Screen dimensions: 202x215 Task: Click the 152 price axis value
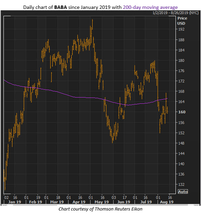(x=181, y=133)
